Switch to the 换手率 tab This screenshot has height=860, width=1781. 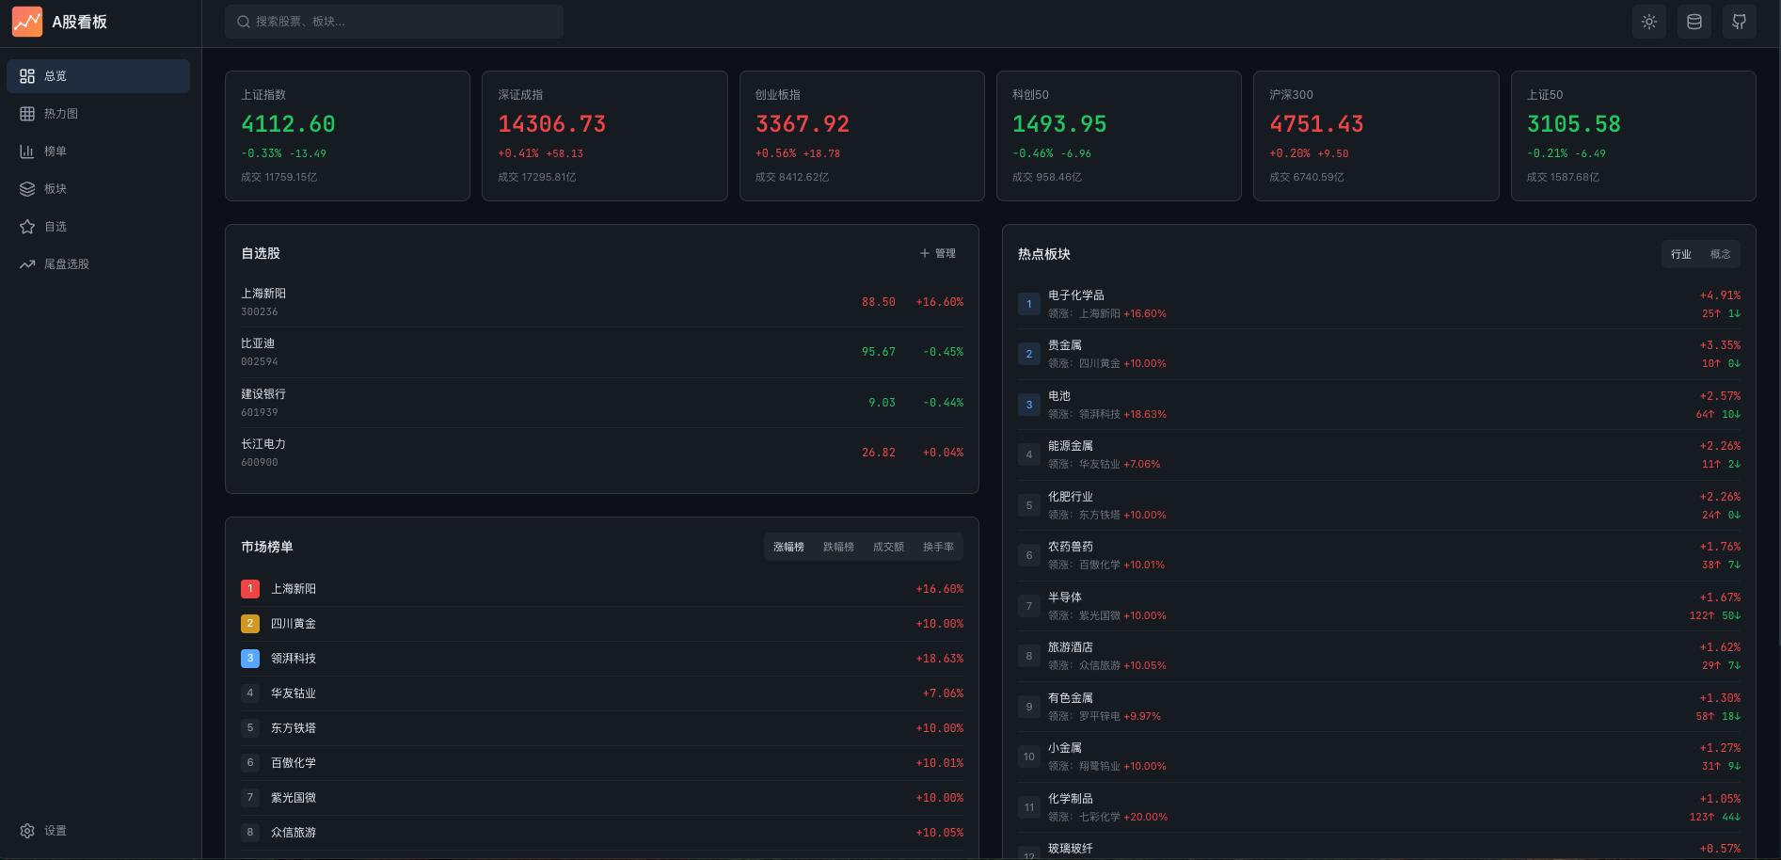(938, 547)
